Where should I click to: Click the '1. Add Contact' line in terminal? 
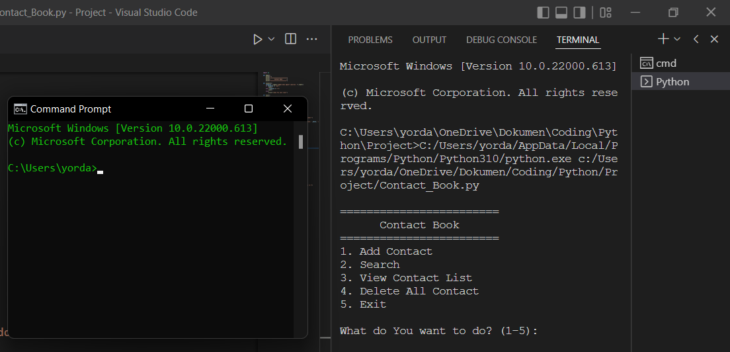(386, 251)
